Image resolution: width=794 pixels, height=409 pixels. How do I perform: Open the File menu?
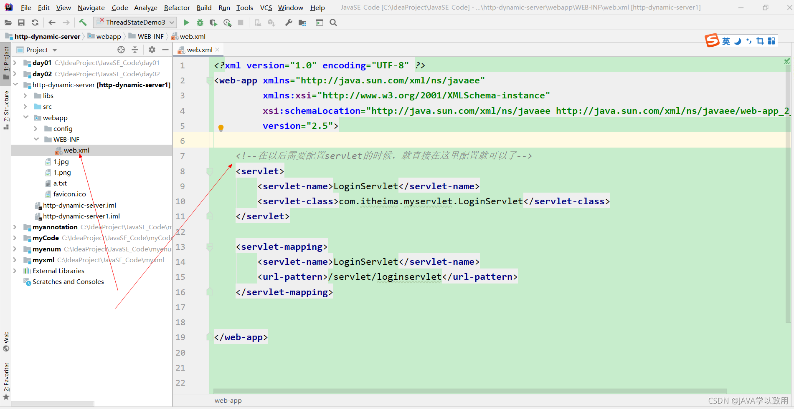(26, 8)
